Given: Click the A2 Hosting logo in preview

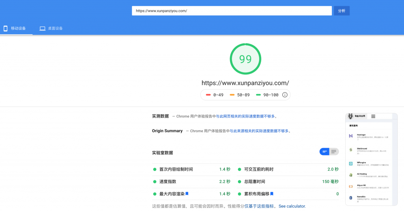Looking at the screenshot, I should (x=350, y=175).
